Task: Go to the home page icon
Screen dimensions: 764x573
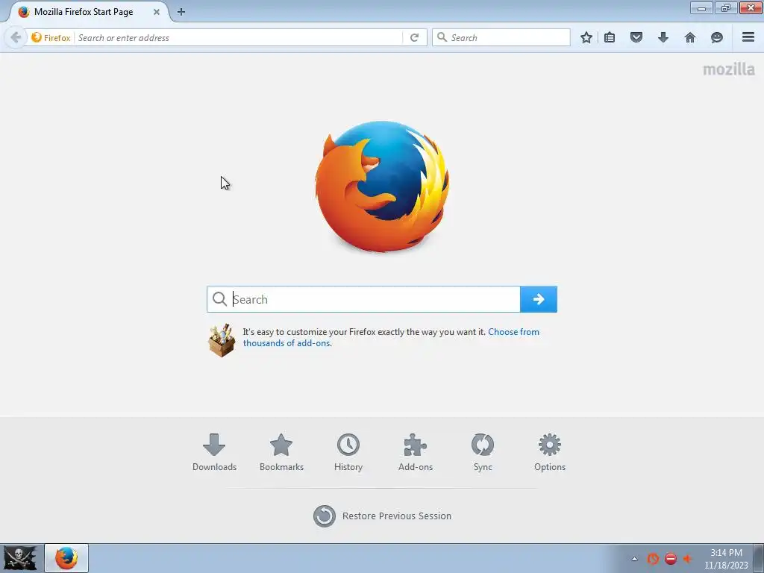Action: pyautogui.click(x=689, y=37)
